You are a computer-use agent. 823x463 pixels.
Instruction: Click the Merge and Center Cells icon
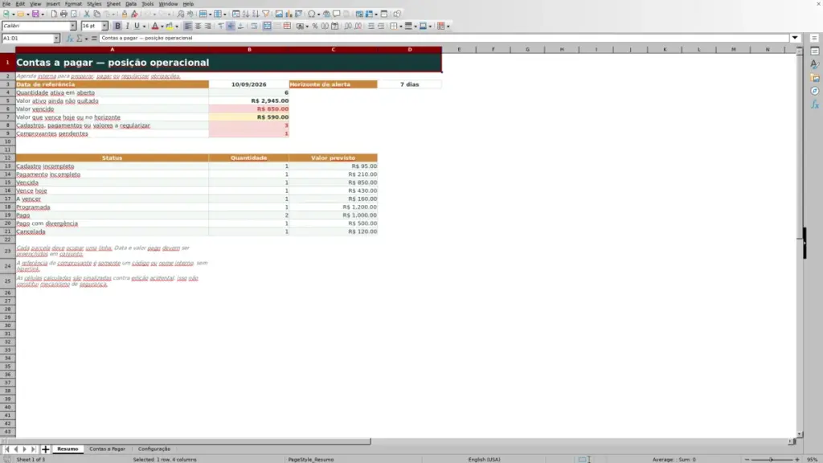click(x=267, y=27)
